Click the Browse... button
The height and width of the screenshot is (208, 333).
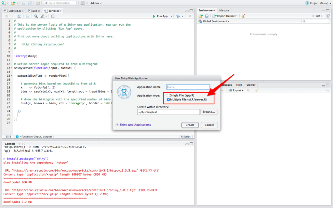209,112
